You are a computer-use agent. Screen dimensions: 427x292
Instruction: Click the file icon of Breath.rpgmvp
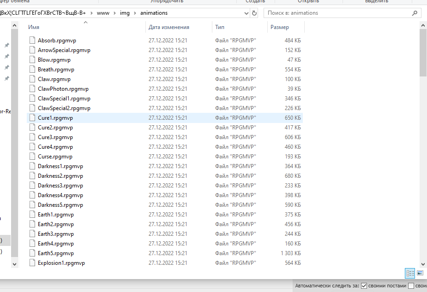32,69
